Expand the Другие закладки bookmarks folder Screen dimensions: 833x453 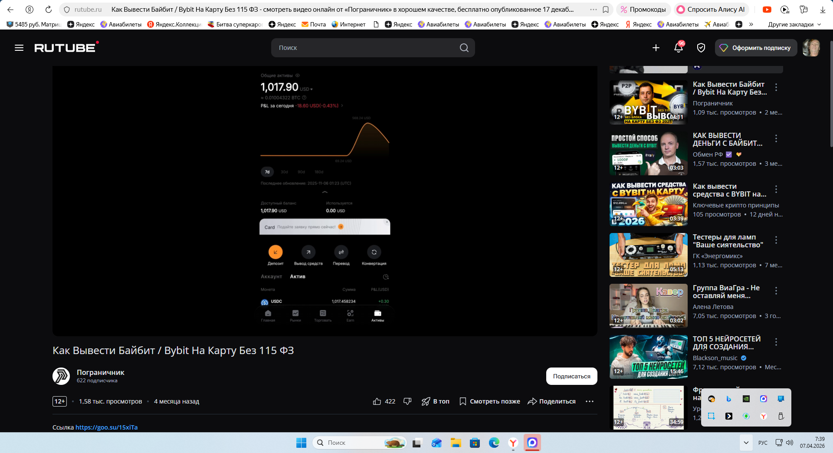point(794,24)
